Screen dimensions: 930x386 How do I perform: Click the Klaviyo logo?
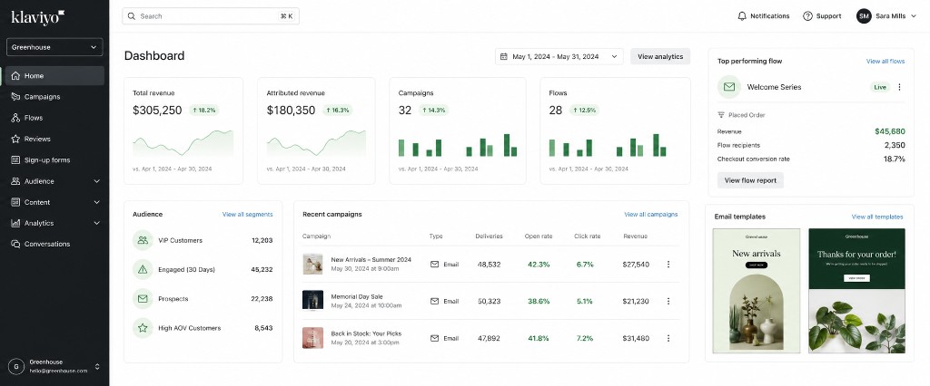[x=38, y=18]
